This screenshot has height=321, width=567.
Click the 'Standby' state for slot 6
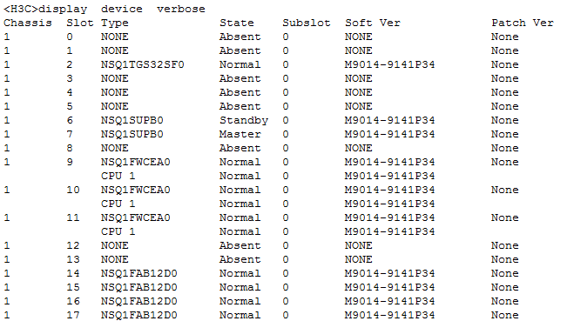click(x=244, y=120)
